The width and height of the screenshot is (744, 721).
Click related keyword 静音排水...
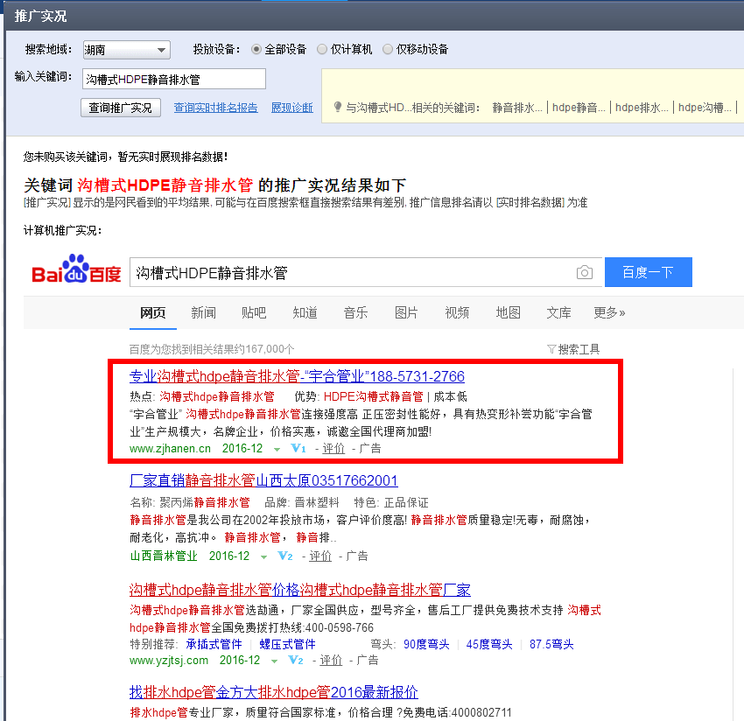[x=517, y=108]
